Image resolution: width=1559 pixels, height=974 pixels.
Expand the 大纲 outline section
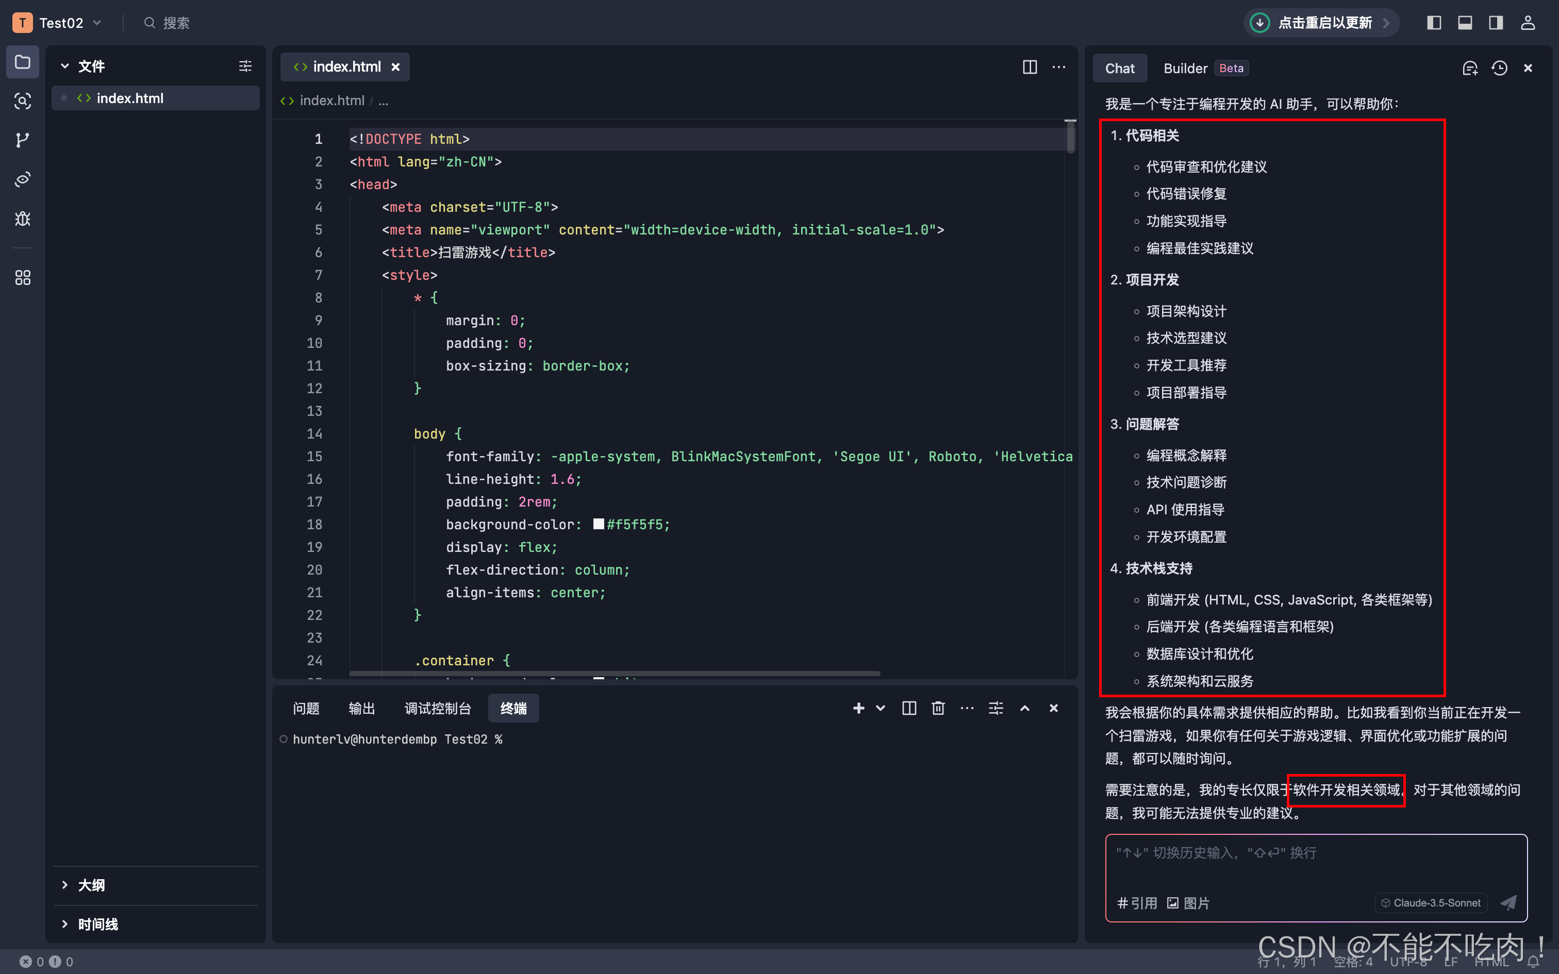pyautogui.click(x=91, y=885)
